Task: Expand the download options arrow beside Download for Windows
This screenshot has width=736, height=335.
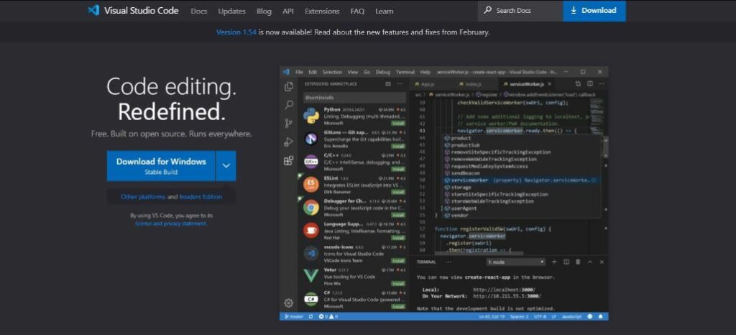Action: point(226,165)
